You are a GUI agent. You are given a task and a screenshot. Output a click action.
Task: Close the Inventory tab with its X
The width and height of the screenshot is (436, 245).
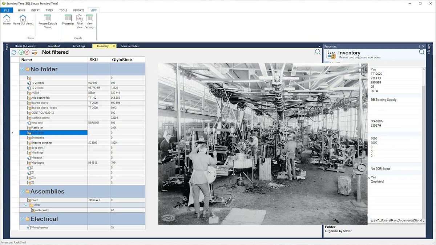[x=114, y=46]
